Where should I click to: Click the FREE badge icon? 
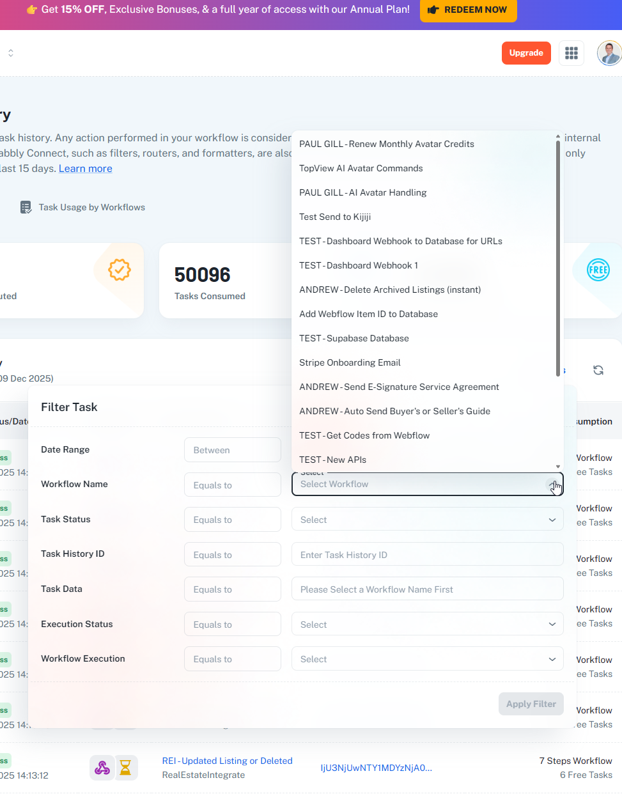[598, 270]
